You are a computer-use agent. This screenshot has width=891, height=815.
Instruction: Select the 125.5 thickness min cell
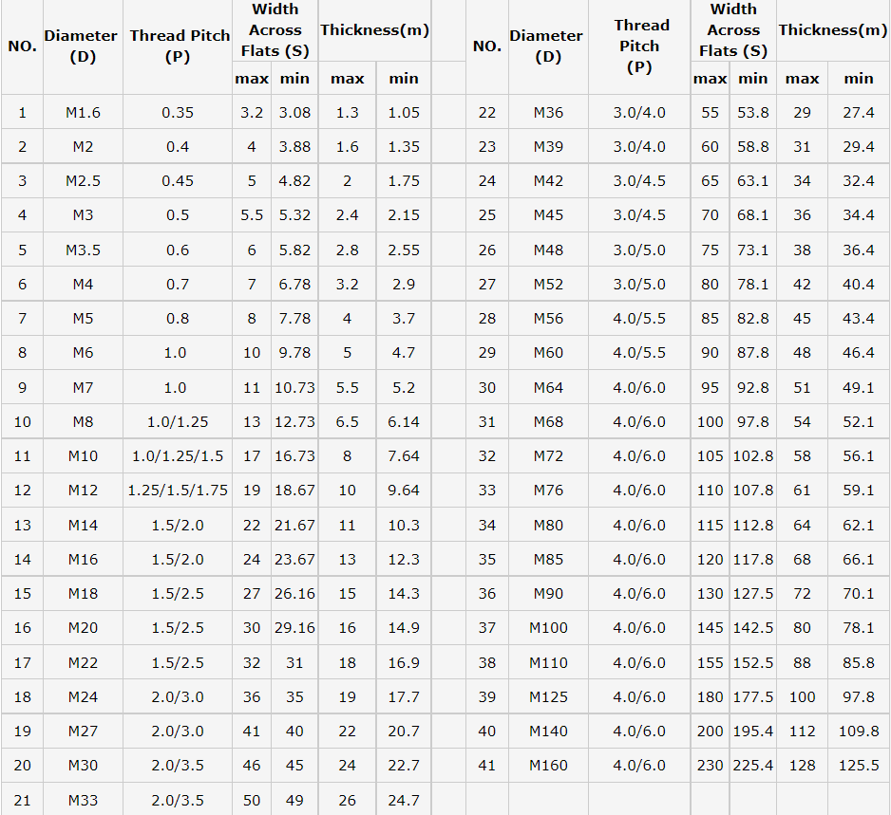pyautogui.click(x=859, y=766)
